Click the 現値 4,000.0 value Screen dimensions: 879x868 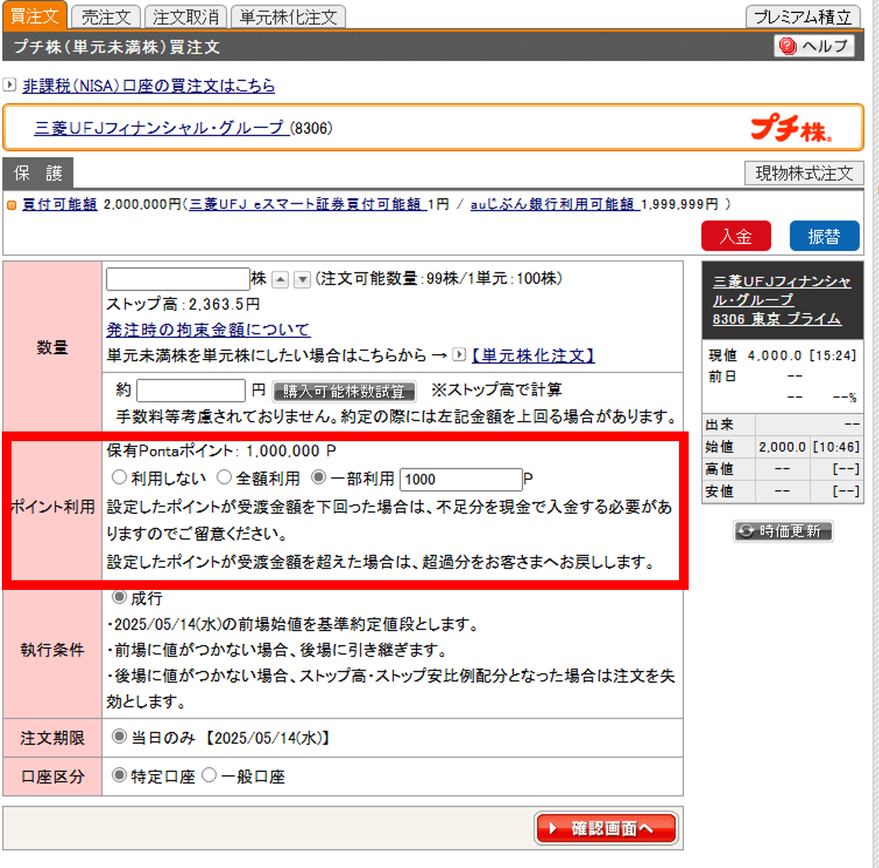[x=775, y=356]
